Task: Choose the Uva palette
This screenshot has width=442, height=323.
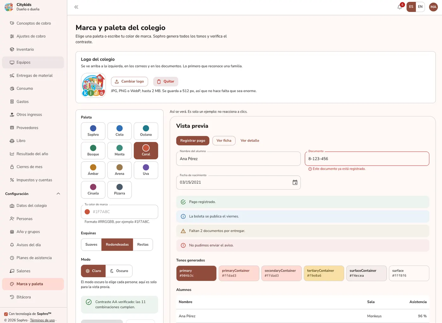Action: click(x=146, y=170)
